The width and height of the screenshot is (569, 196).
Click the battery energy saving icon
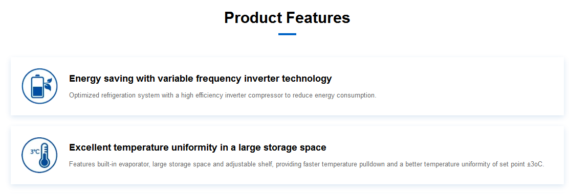tap(39, 86)
